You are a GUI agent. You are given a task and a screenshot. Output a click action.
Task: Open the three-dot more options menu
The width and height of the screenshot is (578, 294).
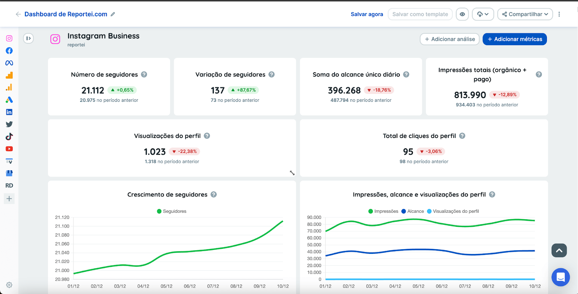point(559,14)
